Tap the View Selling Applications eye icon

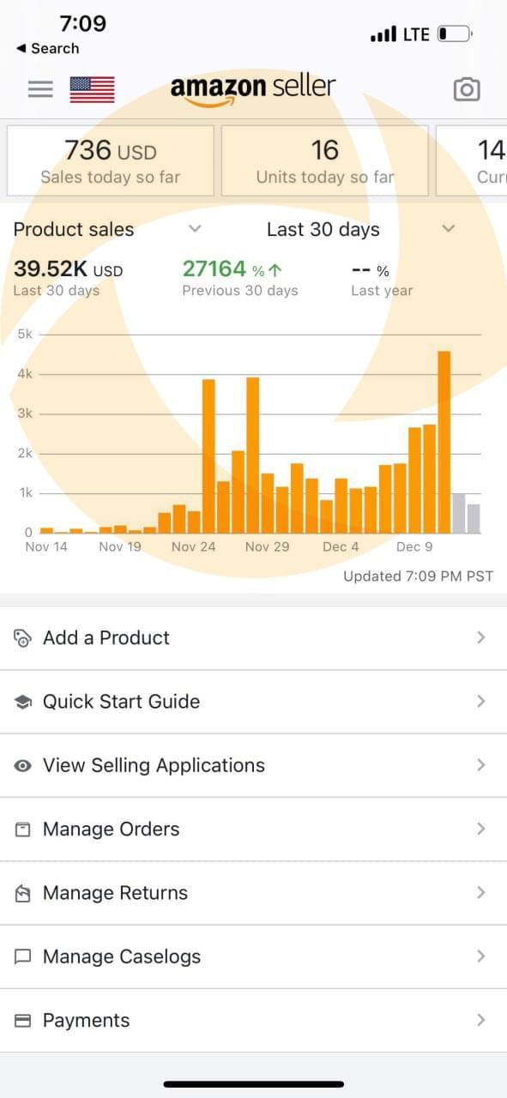23,765
